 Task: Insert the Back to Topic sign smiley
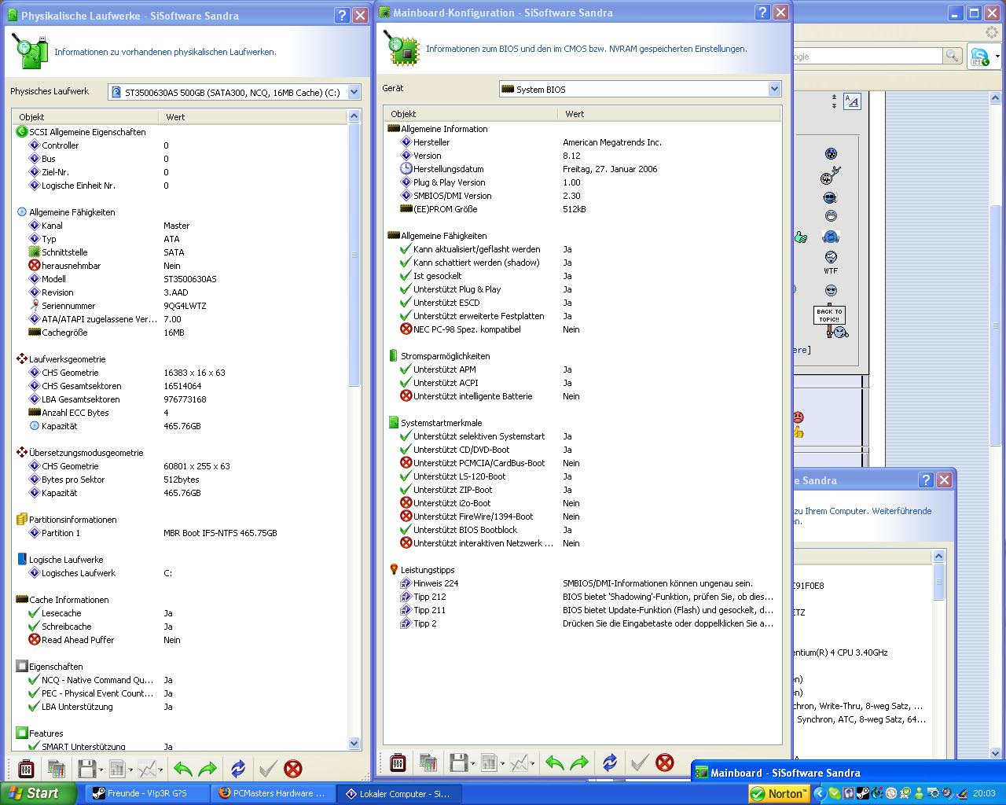[x=830, y=322]
